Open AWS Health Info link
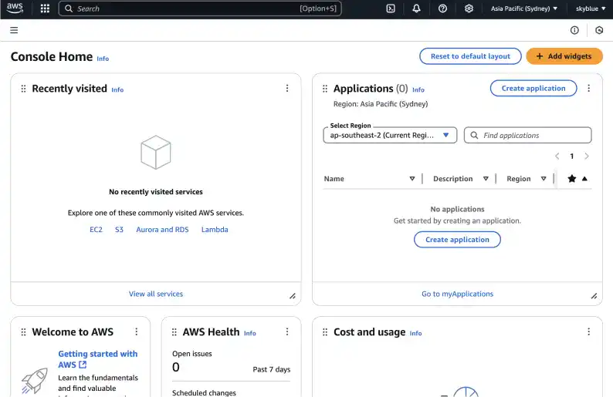This screenshot has height=397, width=613. [250, 333]
